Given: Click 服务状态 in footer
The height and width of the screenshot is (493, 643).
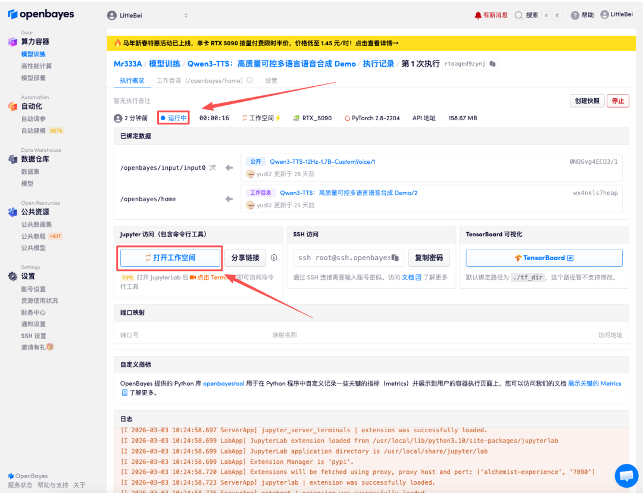Looking at the screenshot, I should pos(20,485).
